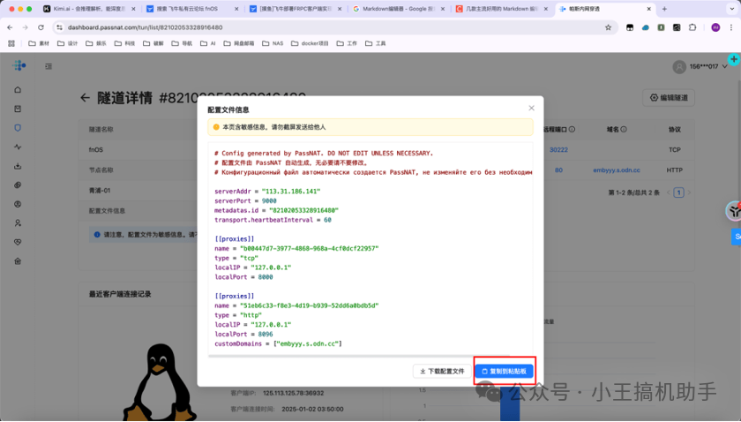This screenshot has width=741, height=422.
Task: Close the 配置文件信息 dialog with X
Action: (x=531, y=108)
